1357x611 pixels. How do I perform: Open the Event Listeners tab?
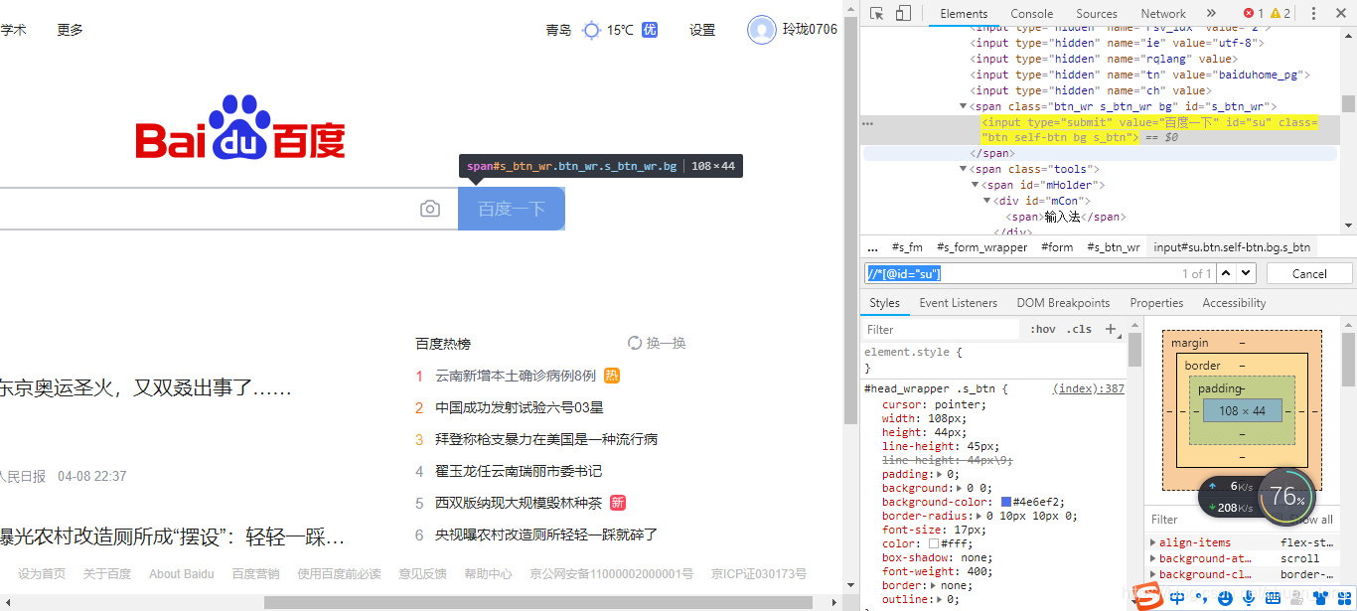[x=958, y=303]
